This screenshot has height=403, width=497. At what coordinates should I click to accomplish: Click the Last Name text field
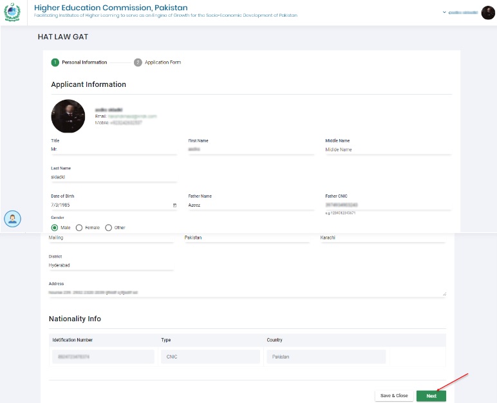pos(113,177)
